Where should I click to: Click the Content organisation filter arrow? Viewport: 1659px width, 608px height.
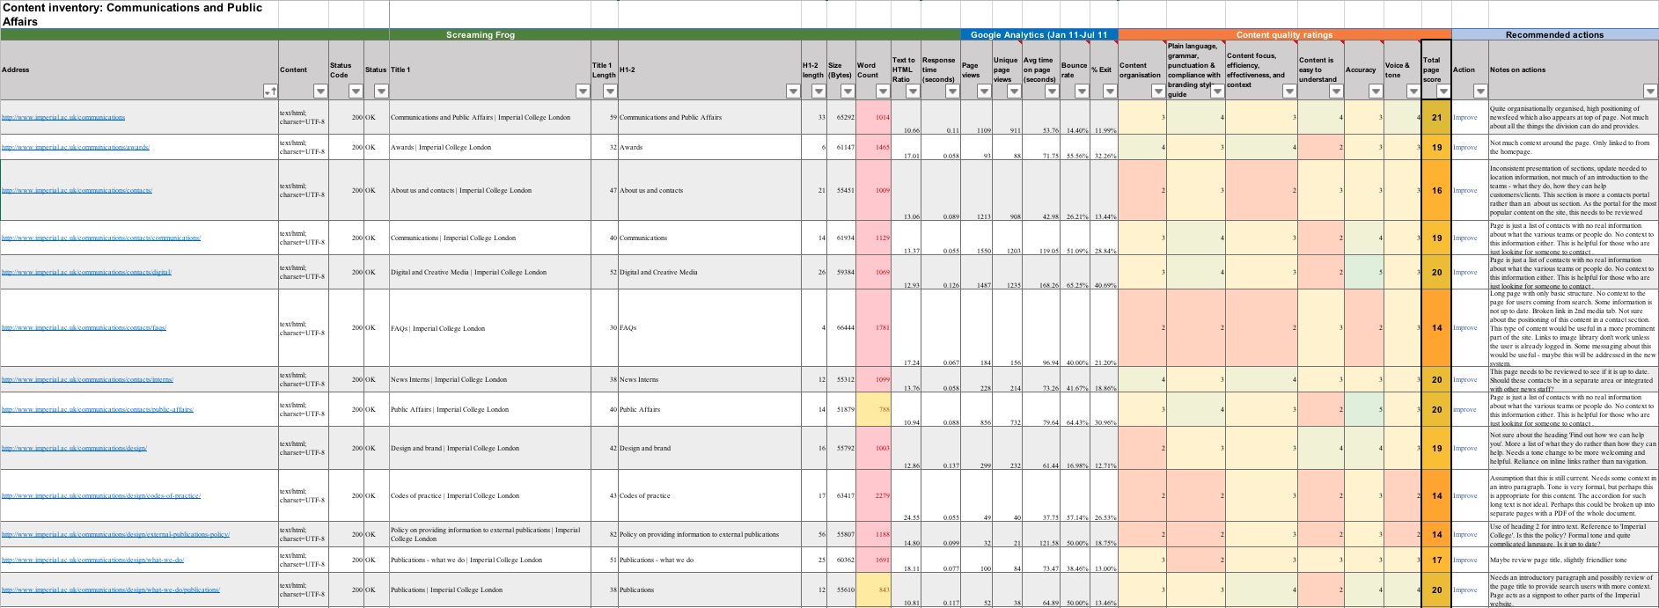(x=1158, y=92)
